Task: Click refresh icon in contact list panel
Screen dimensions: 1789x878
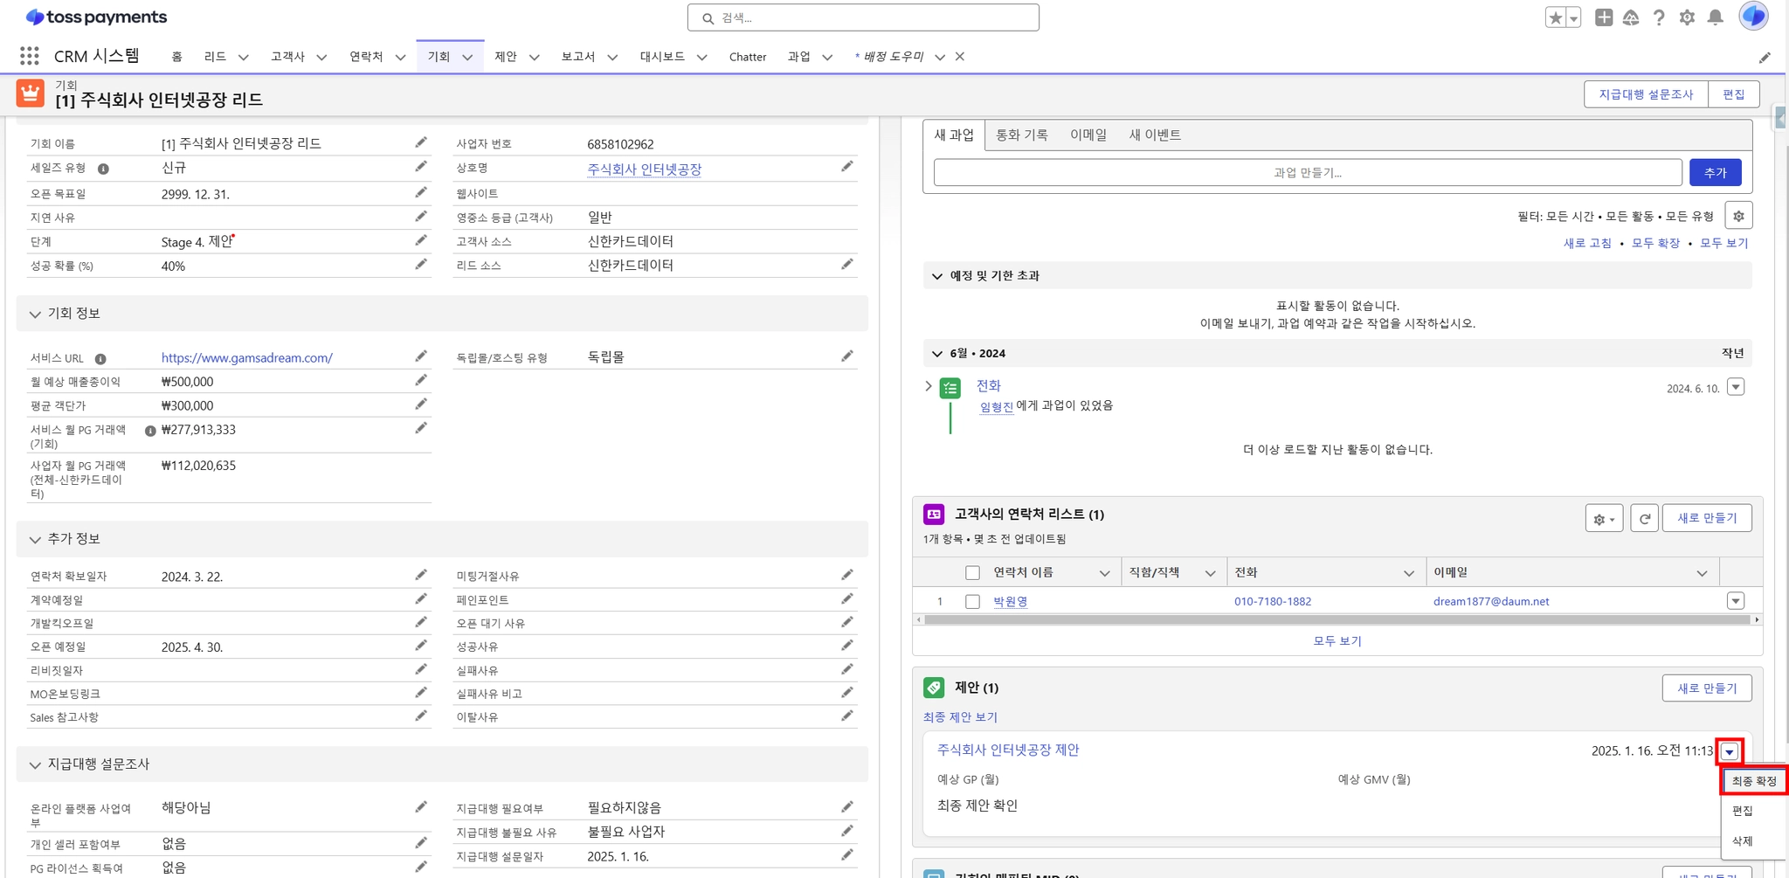Action: [x=1644, y=518]
